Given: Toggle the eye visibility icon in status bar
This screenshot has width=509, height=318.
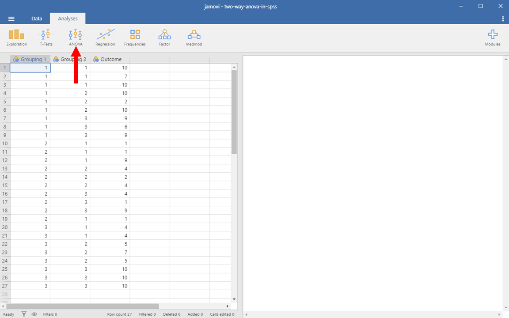Looking at the screenshot, I should pos(34,314).
